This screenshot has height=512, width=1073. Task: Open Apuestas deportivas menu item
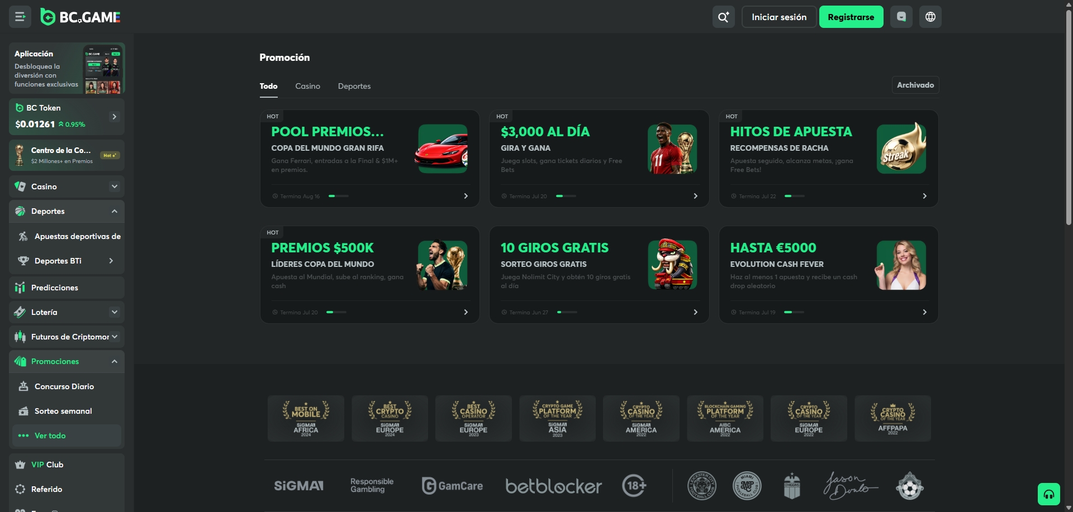(67, 236)
